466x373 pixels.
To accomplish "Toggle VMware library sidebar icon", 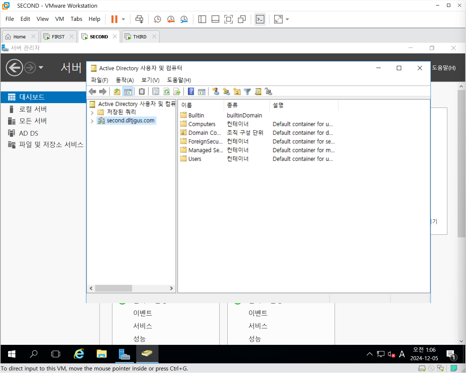I will pos(202,19).
